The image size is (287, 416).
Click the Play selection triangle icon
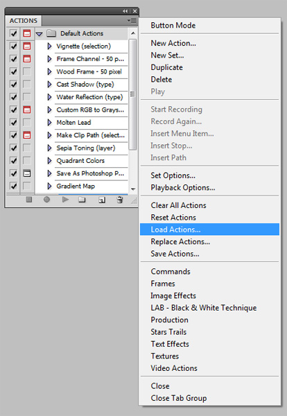click(65, 199)
